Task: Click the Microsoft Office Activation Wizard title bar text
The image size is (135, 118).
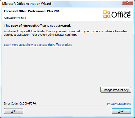Action: coord(26,4)
